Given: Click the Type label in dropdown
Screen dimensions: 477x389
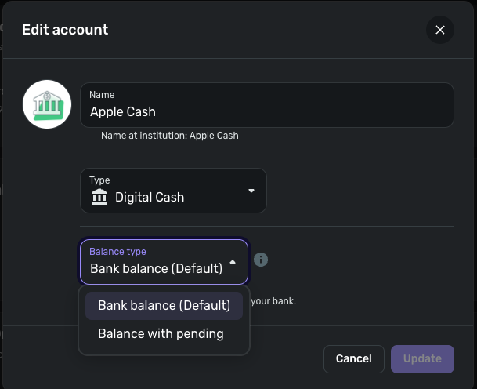Looking at the screenshot, I should pos(99,180).
